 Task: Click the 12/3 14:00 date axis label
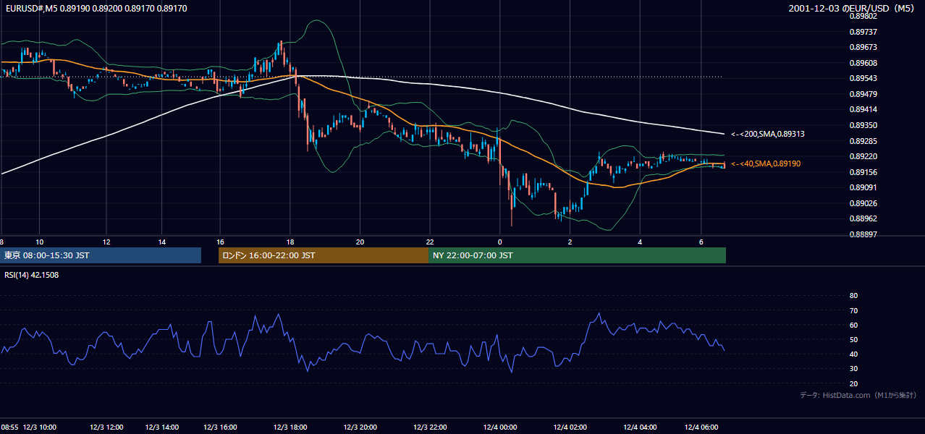(x=162, y=427)
